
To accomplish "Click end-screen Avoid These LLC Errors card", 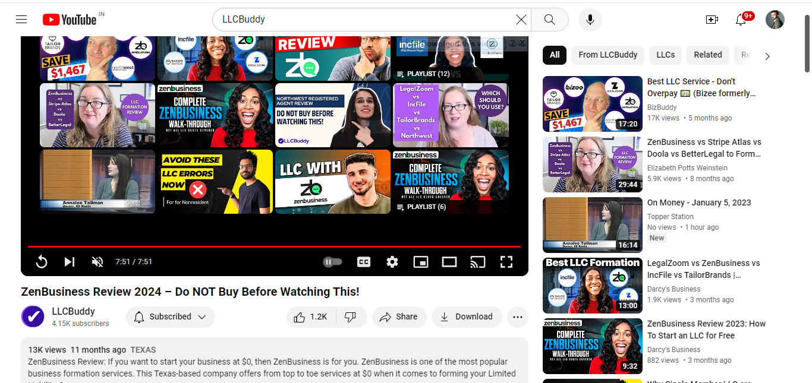I will [x=215, y=182].
